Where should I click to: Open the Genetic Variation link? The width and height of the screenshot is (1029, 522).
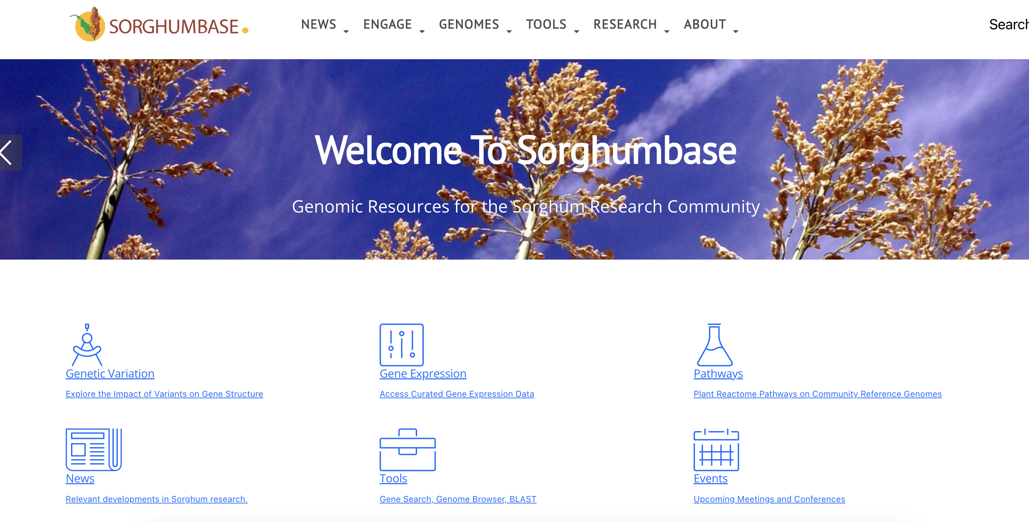(110, 374)
